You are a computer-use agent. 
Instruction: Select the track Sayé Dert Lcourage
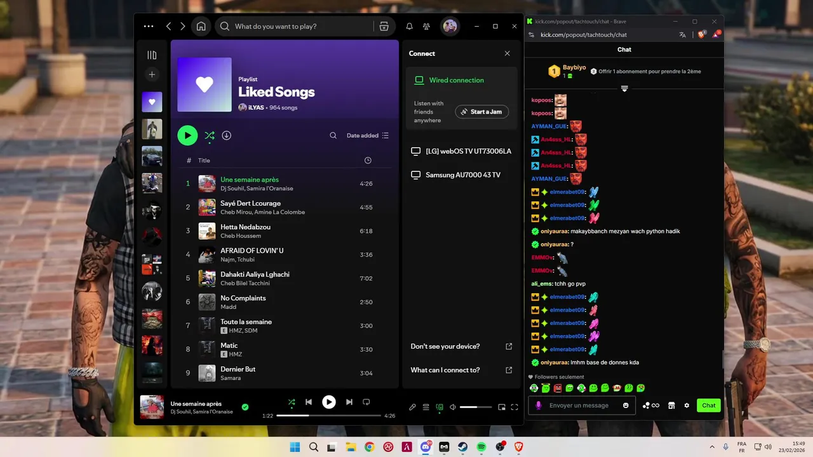[x=284, y=208]
